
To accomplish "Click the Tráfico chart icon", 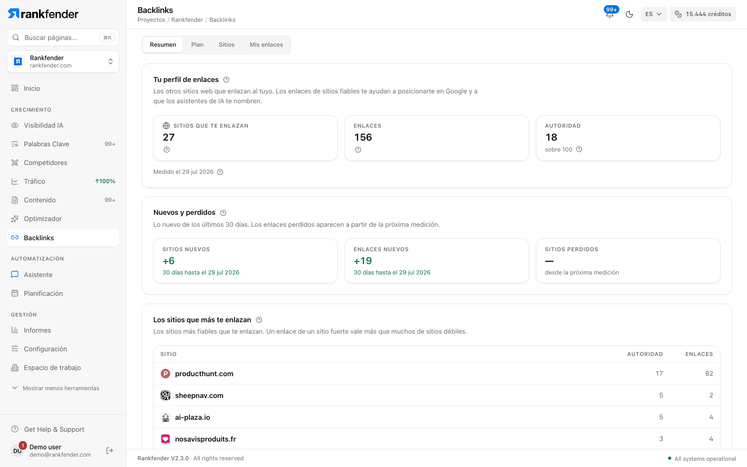I will (15, 181).
